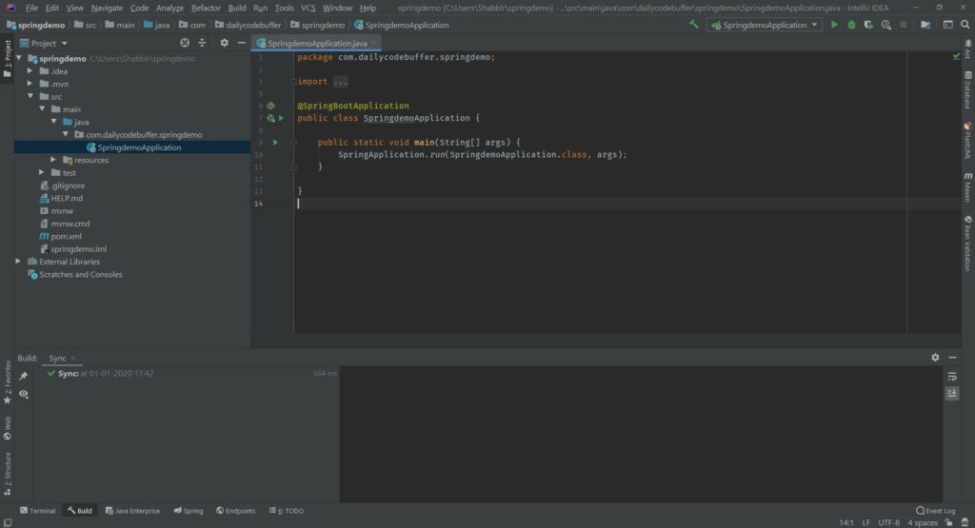Toggle read-only lock icon in status bar

948,522
